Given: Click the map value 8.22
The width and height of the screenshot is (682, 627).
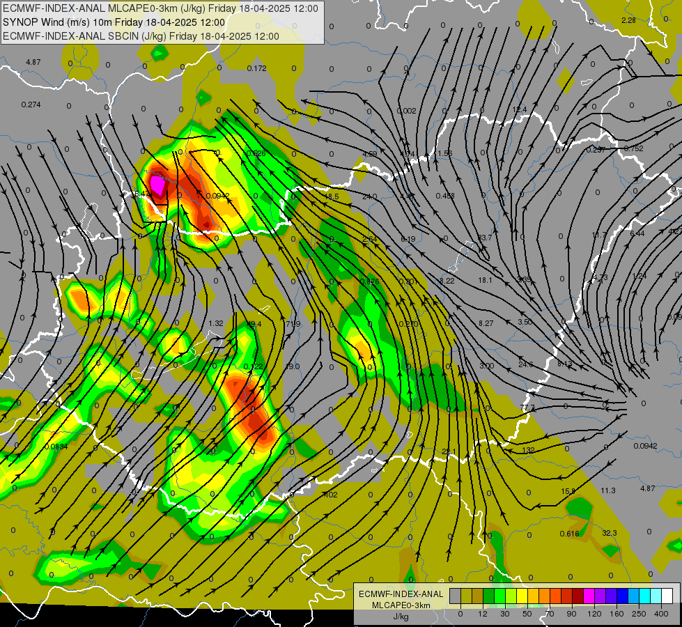Looking at the screenshot, I should pos(447,281).
